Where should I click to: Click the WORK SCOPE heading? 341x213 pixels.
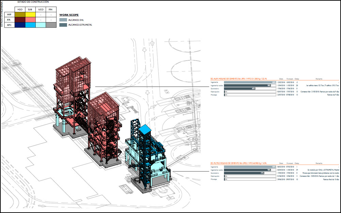click(69, 15)
